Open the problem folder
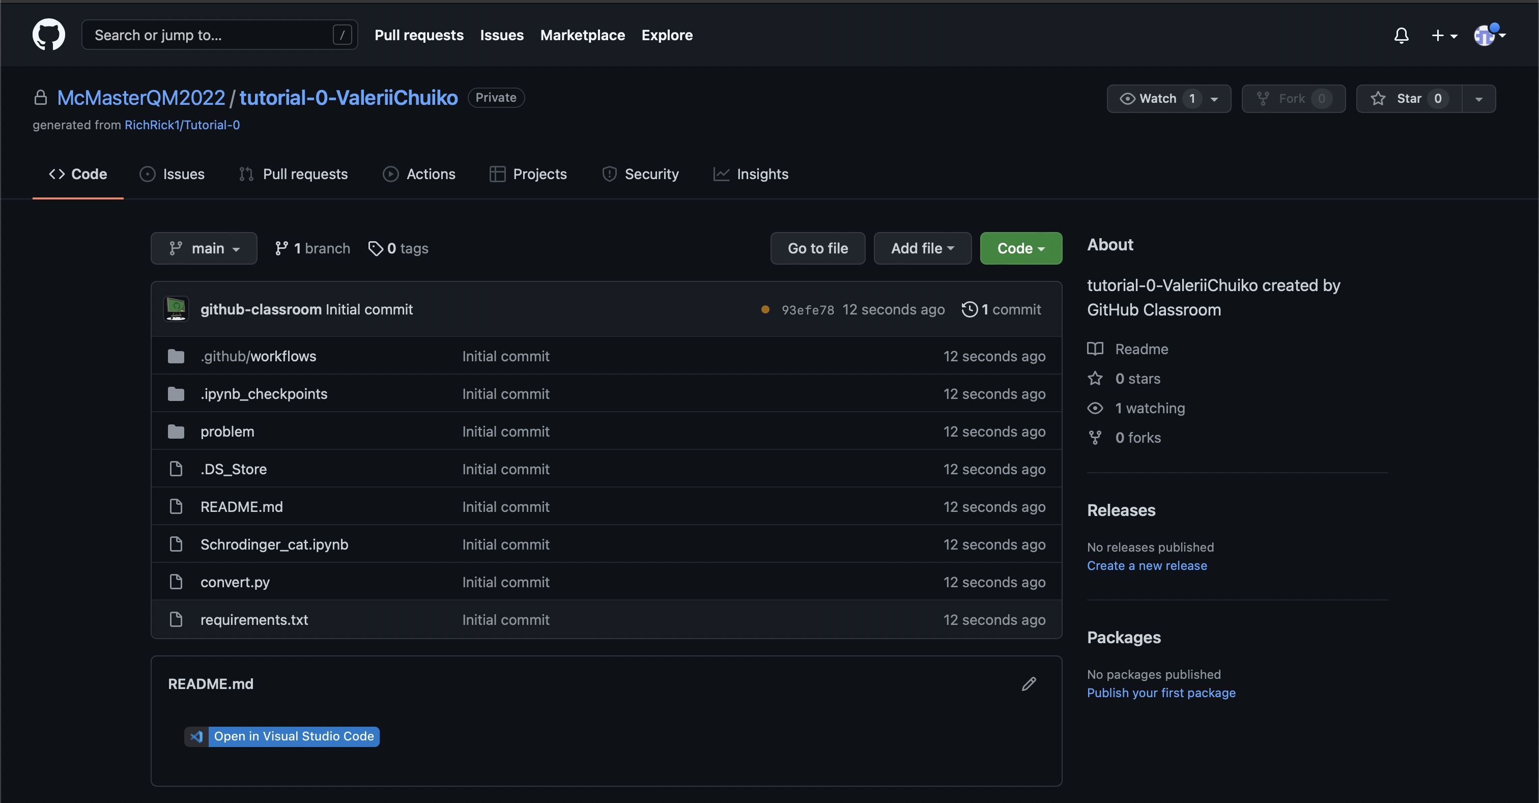The image size is (1539, 803). [x=227, y=432]
